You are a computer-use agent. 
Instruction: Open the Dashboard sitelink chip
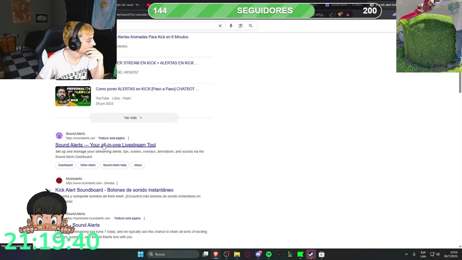tap(65, 165)
